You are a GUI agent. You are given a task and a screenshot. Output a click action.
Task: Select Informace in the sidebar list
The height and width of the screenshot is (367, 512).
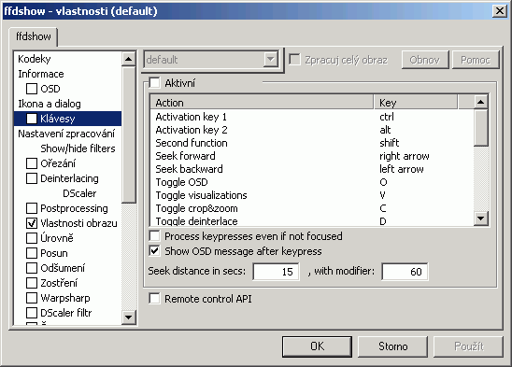click(41, 74)
